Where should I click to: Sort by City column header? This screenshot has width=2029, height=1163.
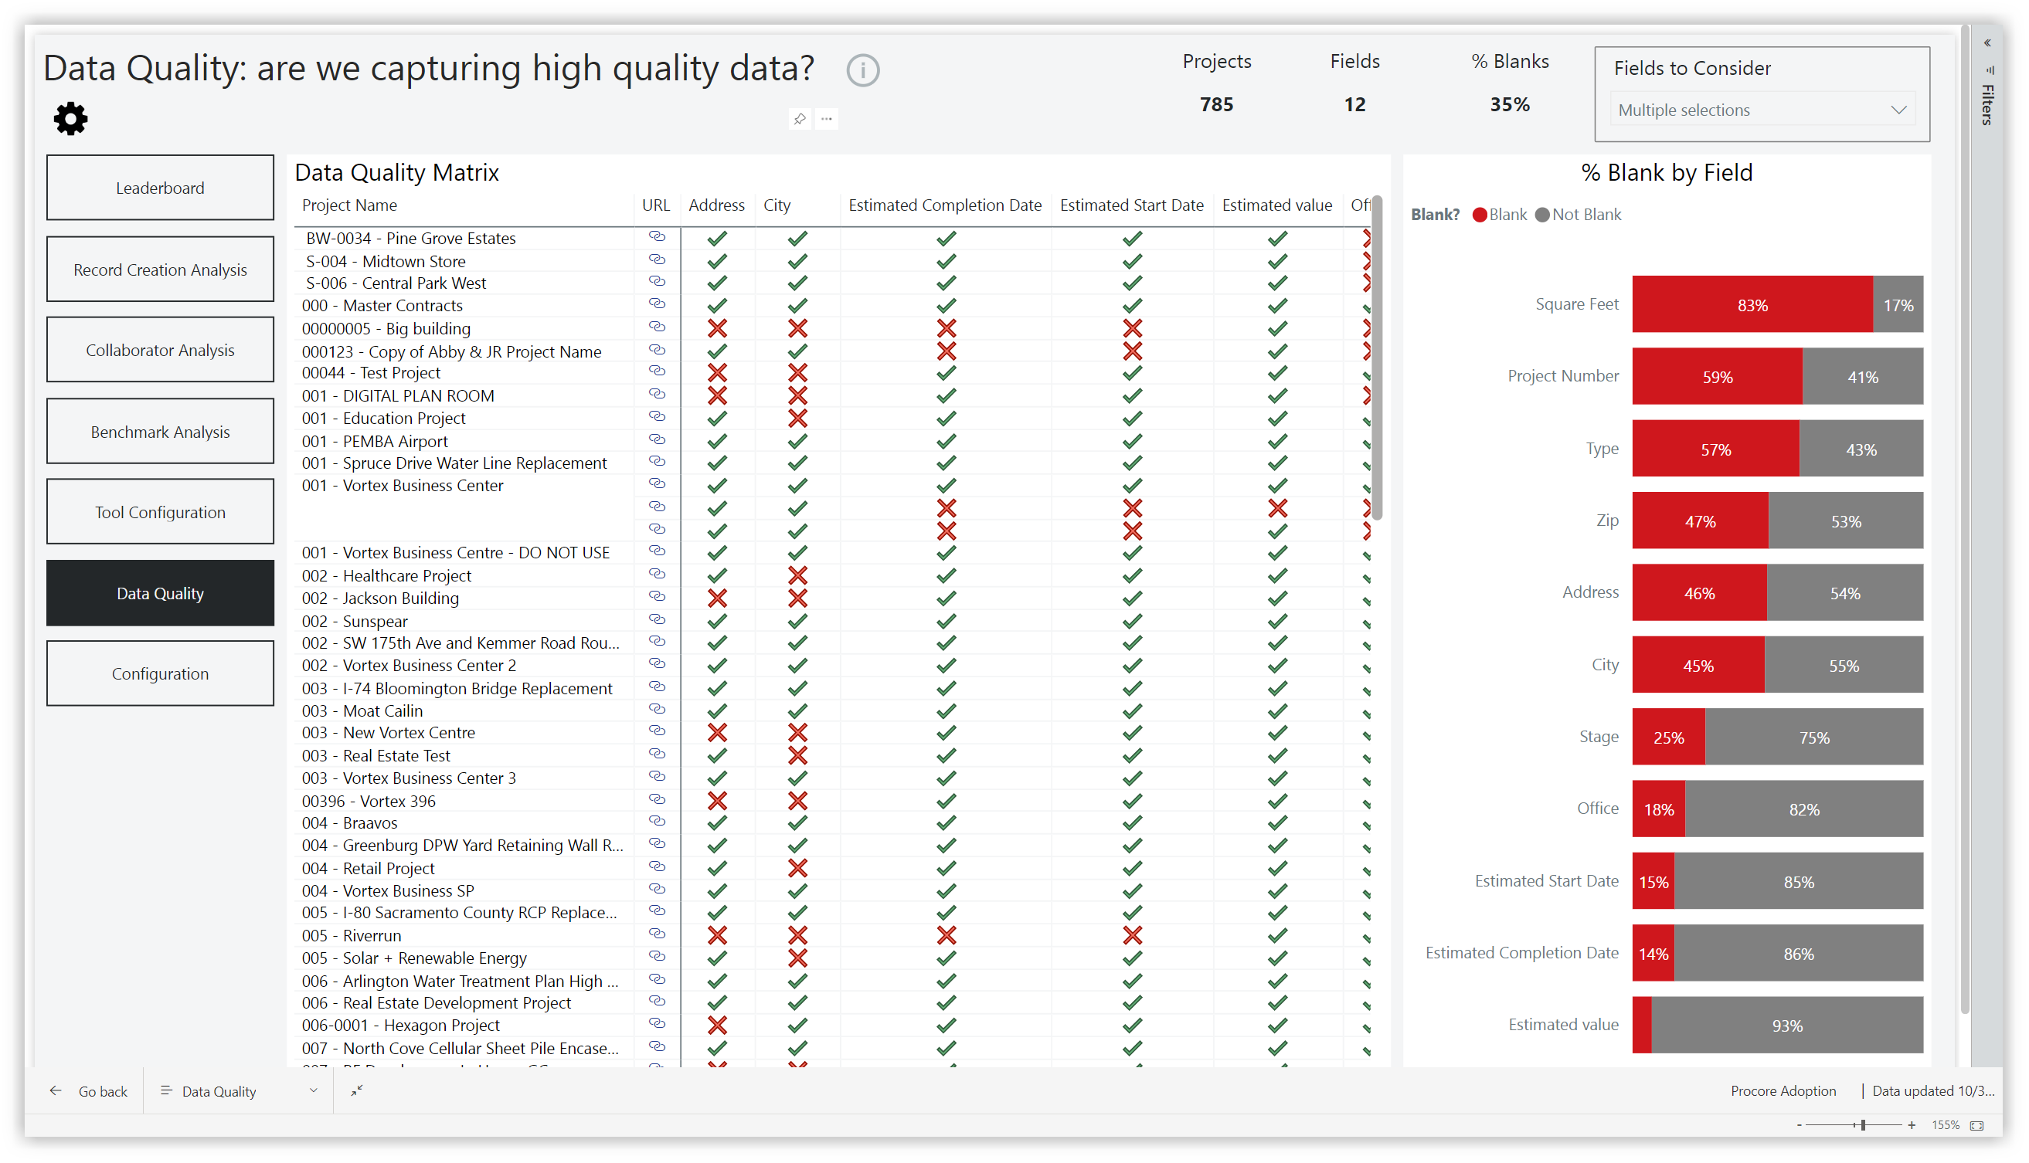click(776, 205)
